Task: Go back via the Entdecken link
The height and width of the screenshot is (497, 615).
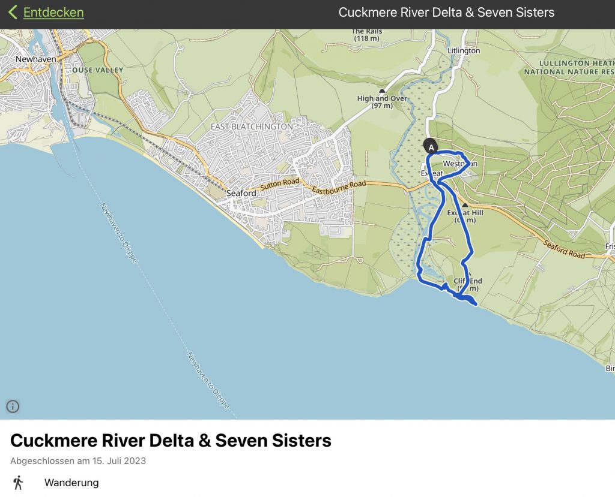Action: click(53, 12)
